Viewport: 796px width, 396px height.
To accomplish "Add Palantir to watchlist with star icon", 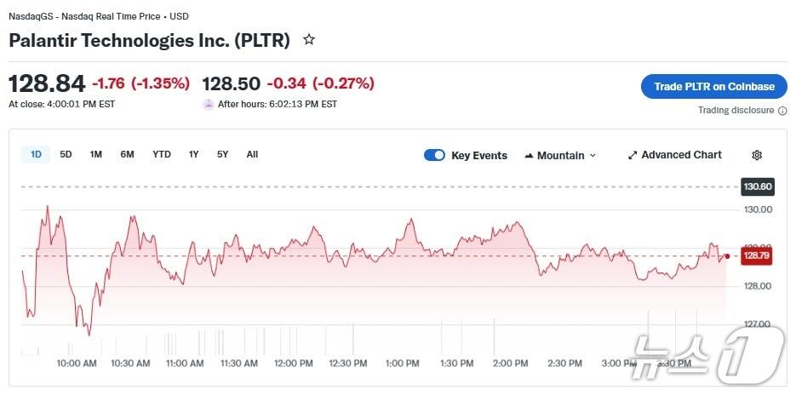I will [x=309, y=40].
